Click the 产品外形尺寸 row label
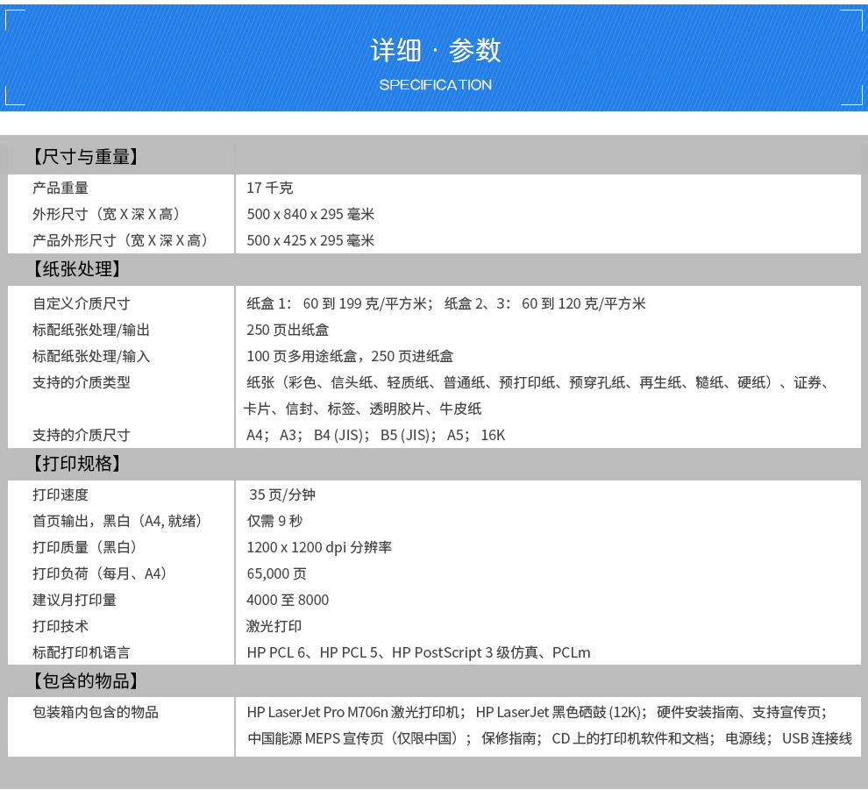868x790 pixels. [120, 240]
